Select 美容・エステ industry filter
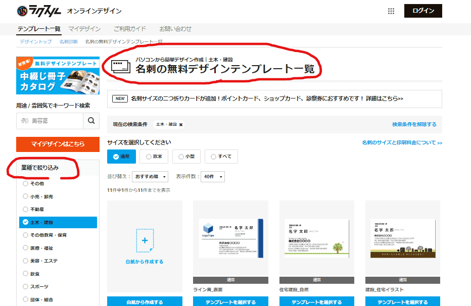Image resolution: width=471 pixels, height=306 pixels. click(40, 261)
